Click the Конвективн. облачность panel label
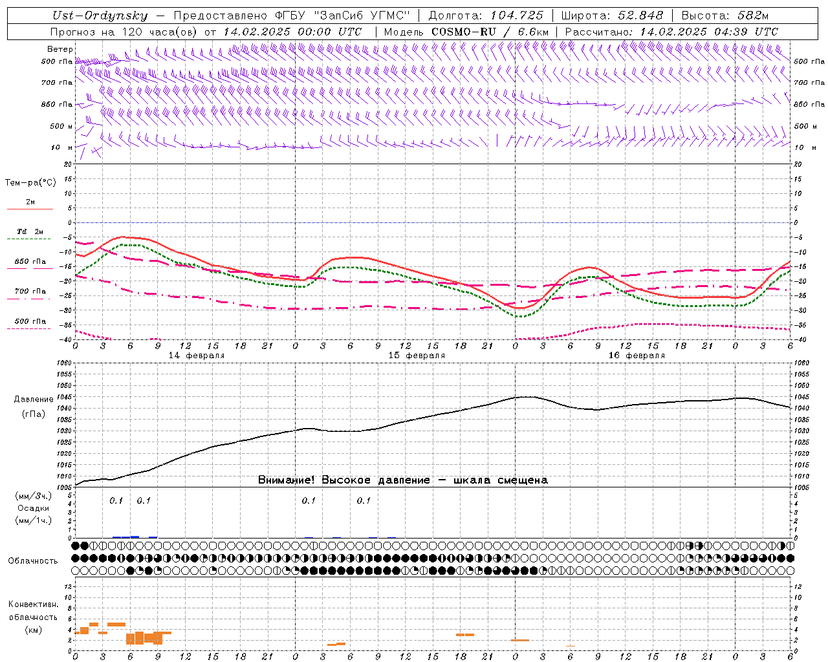The height and width of the screenshot is (662, 828). 34,617
